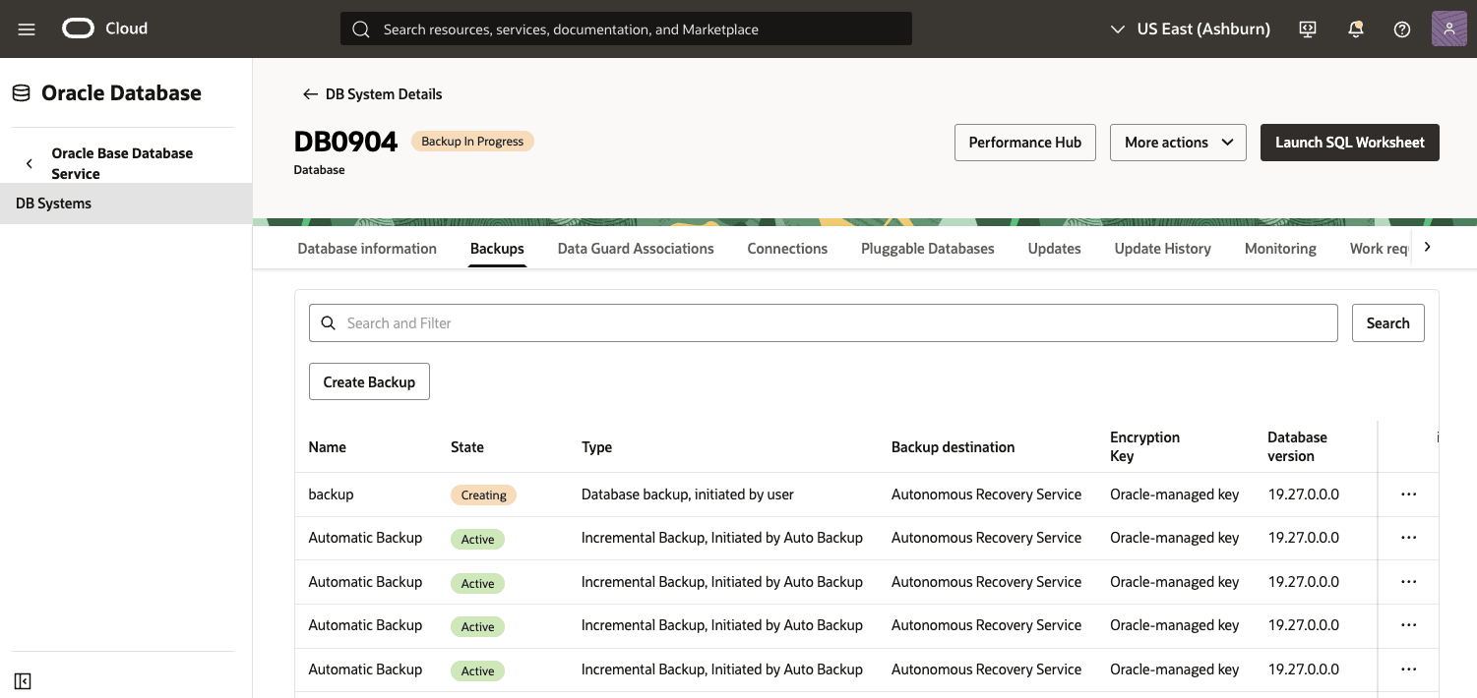Click the search magnifier in the top bar
Image resolution: width=1477 pixels, height=698 pixels.
point(360,29)
